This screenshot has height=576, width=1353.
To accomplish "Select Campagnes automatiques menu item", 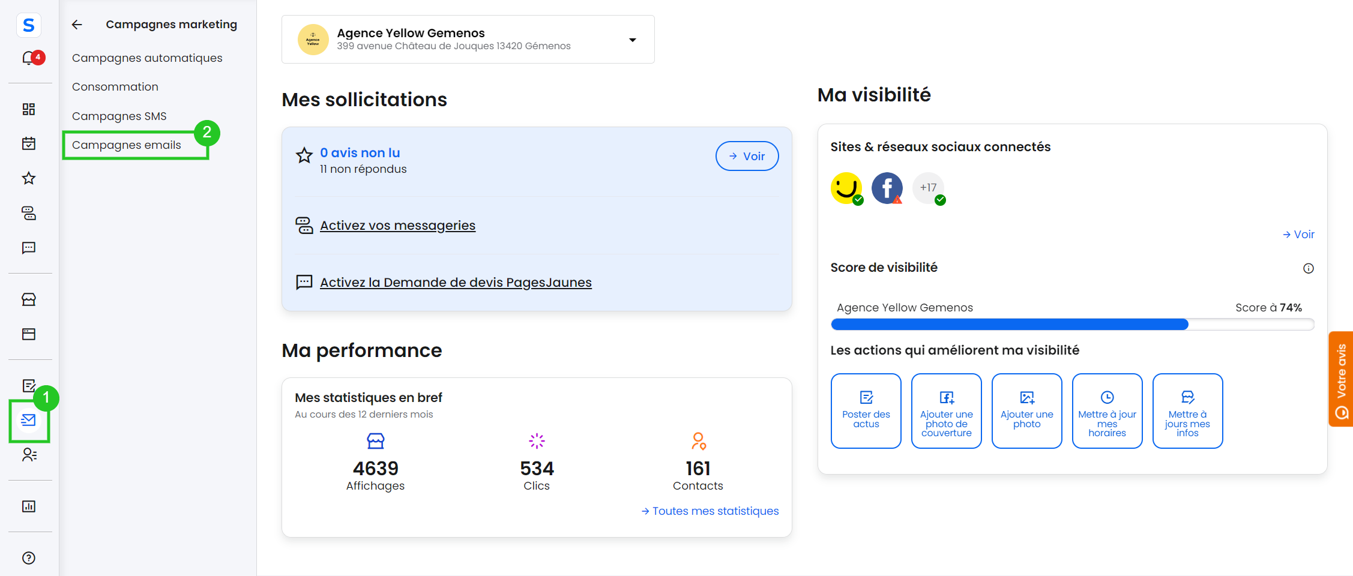I will click(147, 58).
